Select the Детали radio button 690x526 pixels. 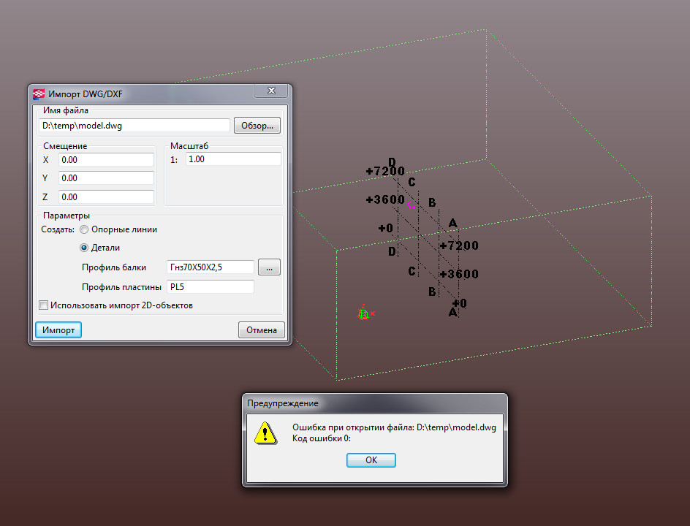pos(84,248)
